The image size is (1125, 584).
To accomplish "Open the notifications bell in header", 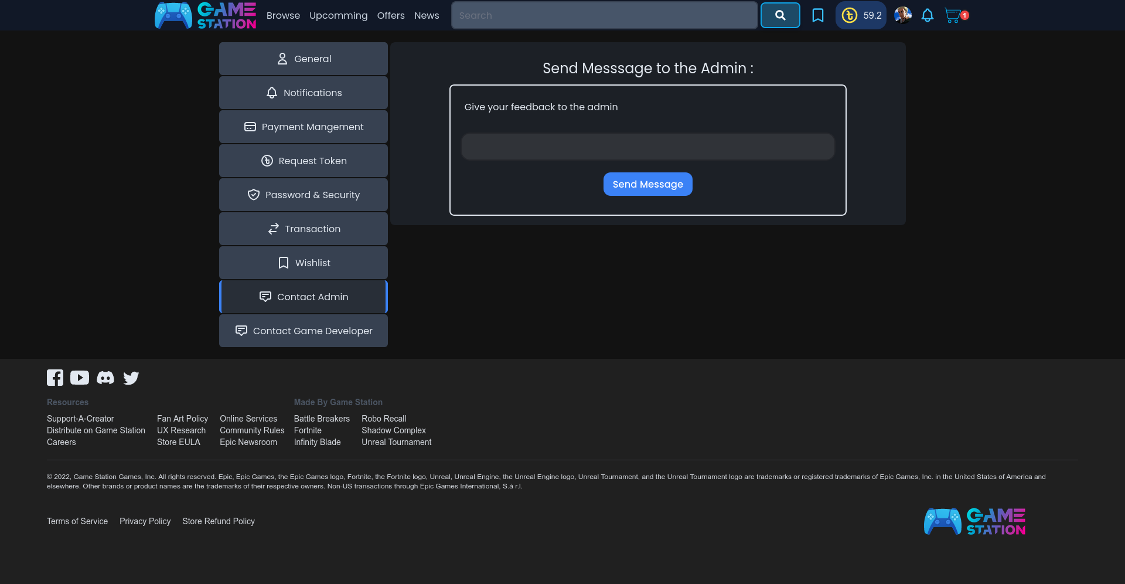I will pos(927,15).
